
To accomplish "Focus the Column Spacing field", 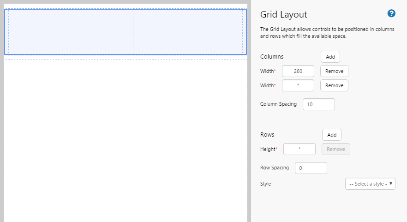I will click(318, 104).
